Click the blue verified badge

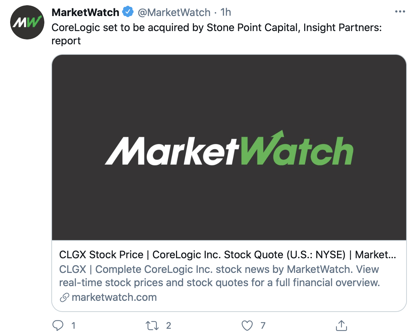128,13
